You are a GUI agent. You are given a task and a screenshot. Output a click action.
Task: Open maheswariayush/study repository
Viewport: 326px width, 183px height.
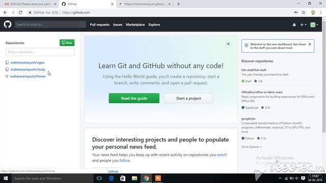point(28,69)
